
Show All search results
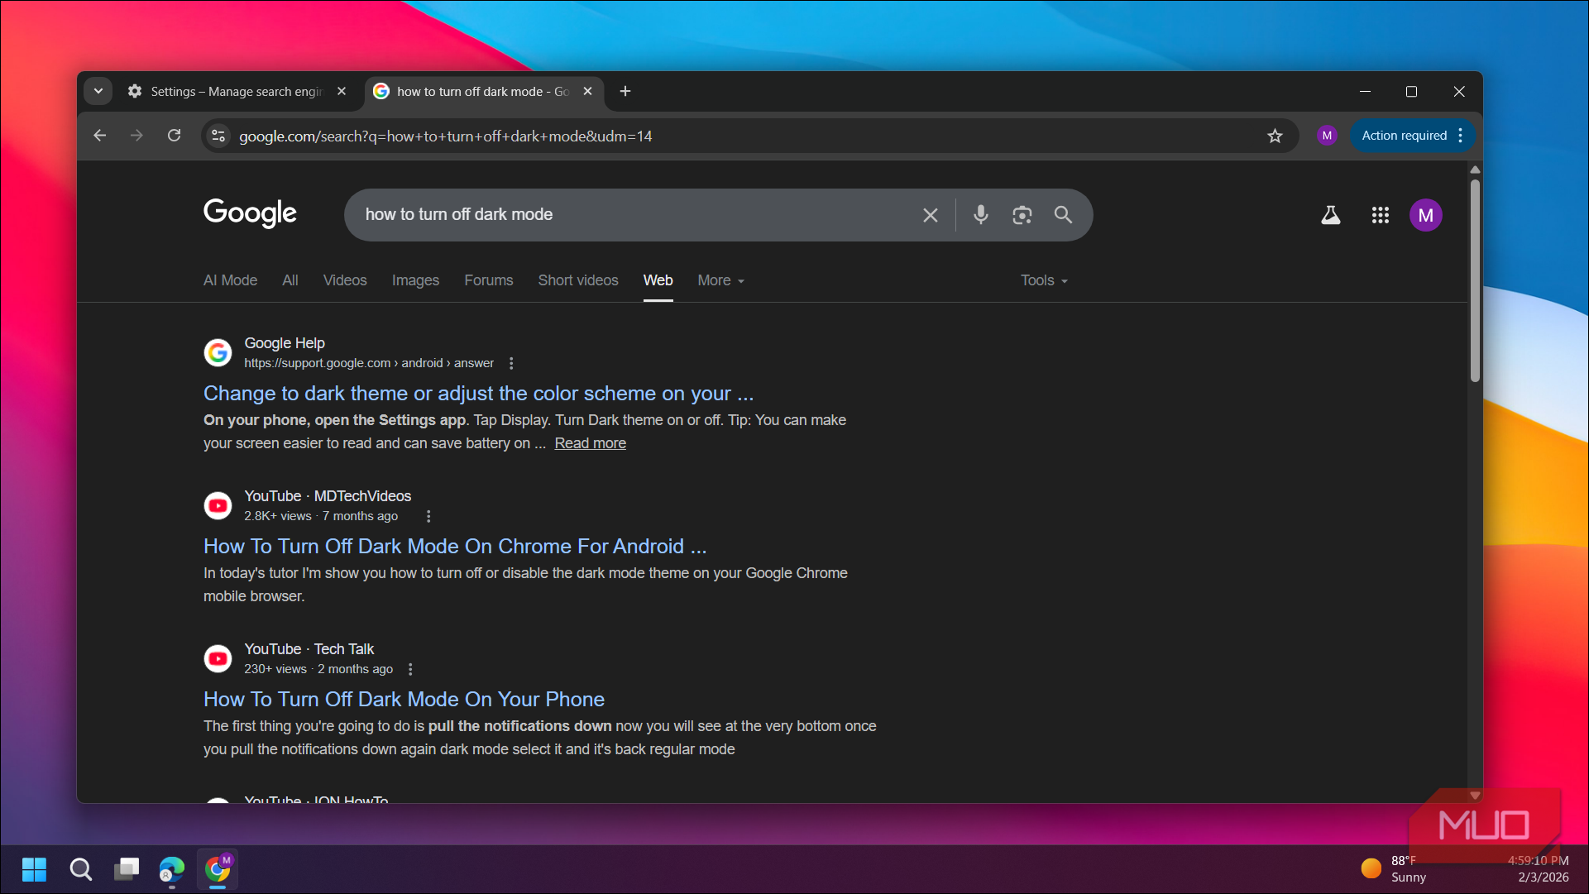[x=290, y=280]
